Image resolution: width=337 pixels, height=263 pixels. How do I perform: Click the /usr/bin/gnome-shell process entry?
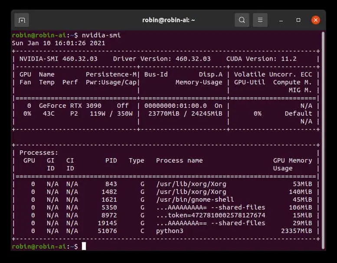[195, 200]
